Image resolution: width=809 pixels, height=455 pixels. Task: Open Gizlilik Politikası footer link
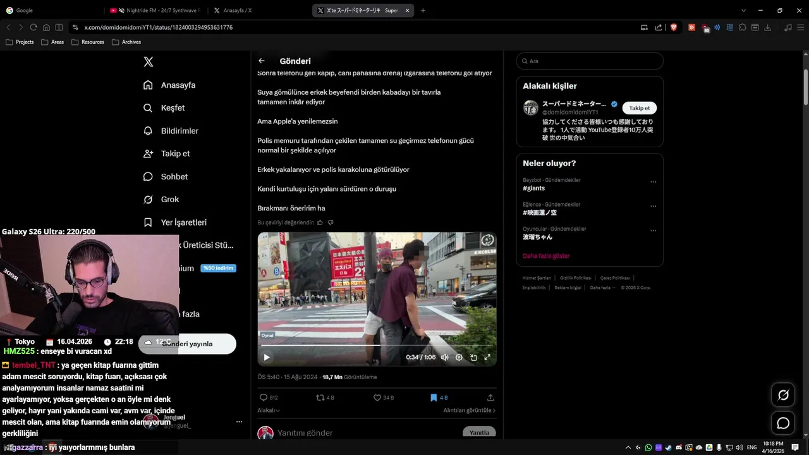click(575, 278)
